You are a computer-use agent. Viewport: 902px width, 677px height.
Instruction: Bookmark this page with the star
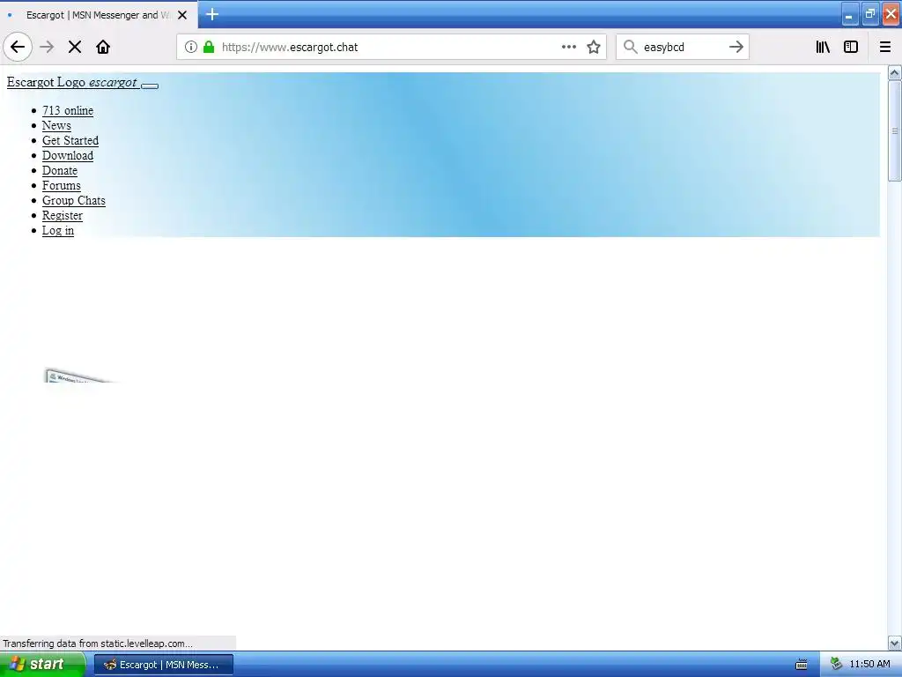click(x=594, y=47)
